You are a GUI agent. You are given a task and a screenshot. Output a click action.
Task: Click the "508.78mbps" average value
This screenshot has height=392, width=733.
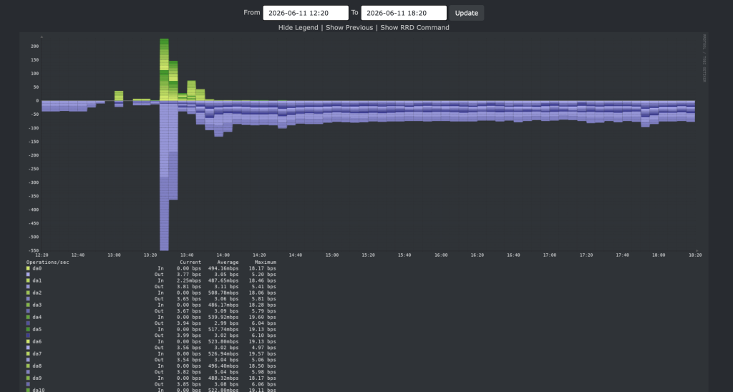click(223, 293)
